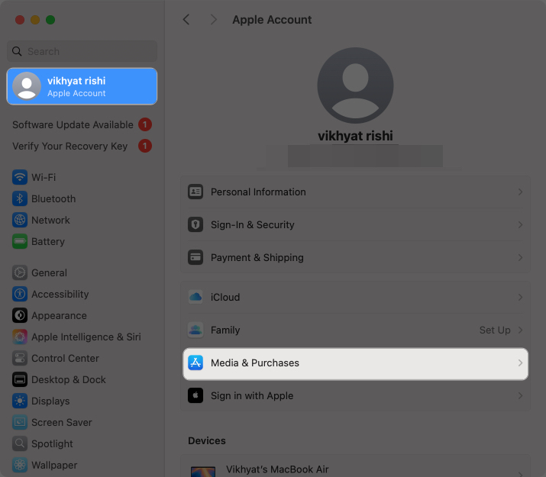Open General settings pane
Screen dimensions: 546x477
82,272
